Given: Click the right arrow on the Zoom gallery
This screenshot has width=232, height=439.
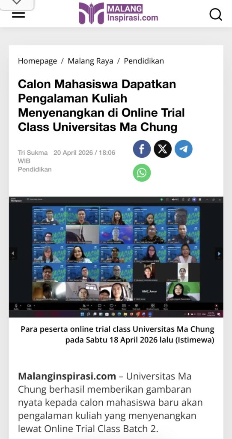Looking at the screenshot, I should [220, 254].
